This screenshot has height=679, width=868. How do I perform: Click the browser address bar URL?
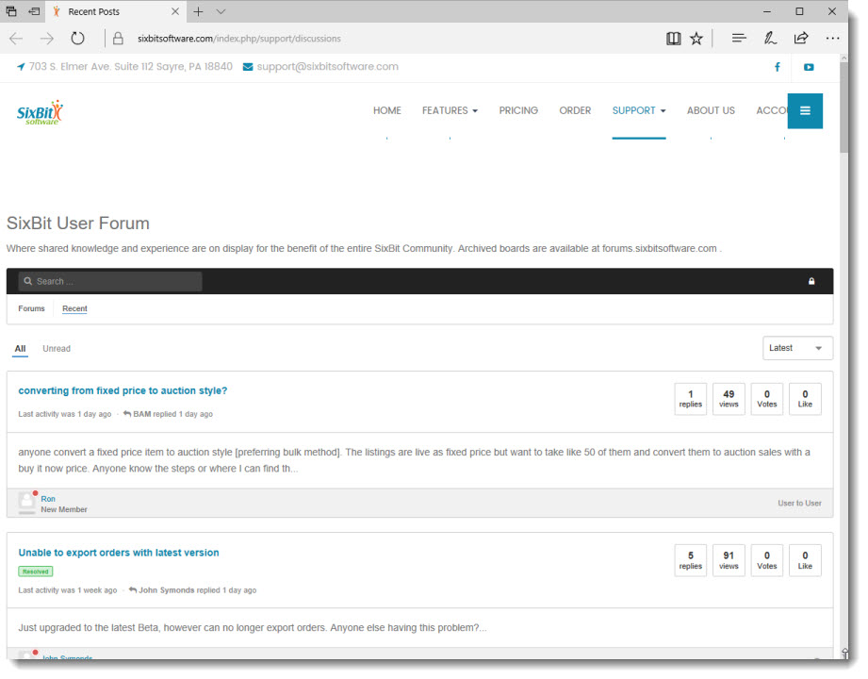tap(239, 39)
